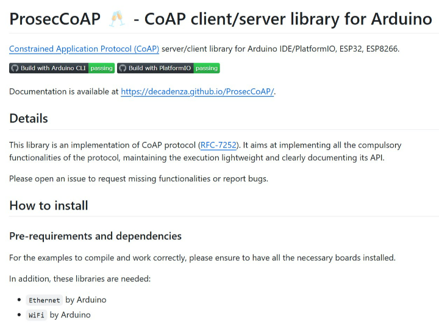Jump to the Details section heading
439x329 pixels.
tap(29, 118)
